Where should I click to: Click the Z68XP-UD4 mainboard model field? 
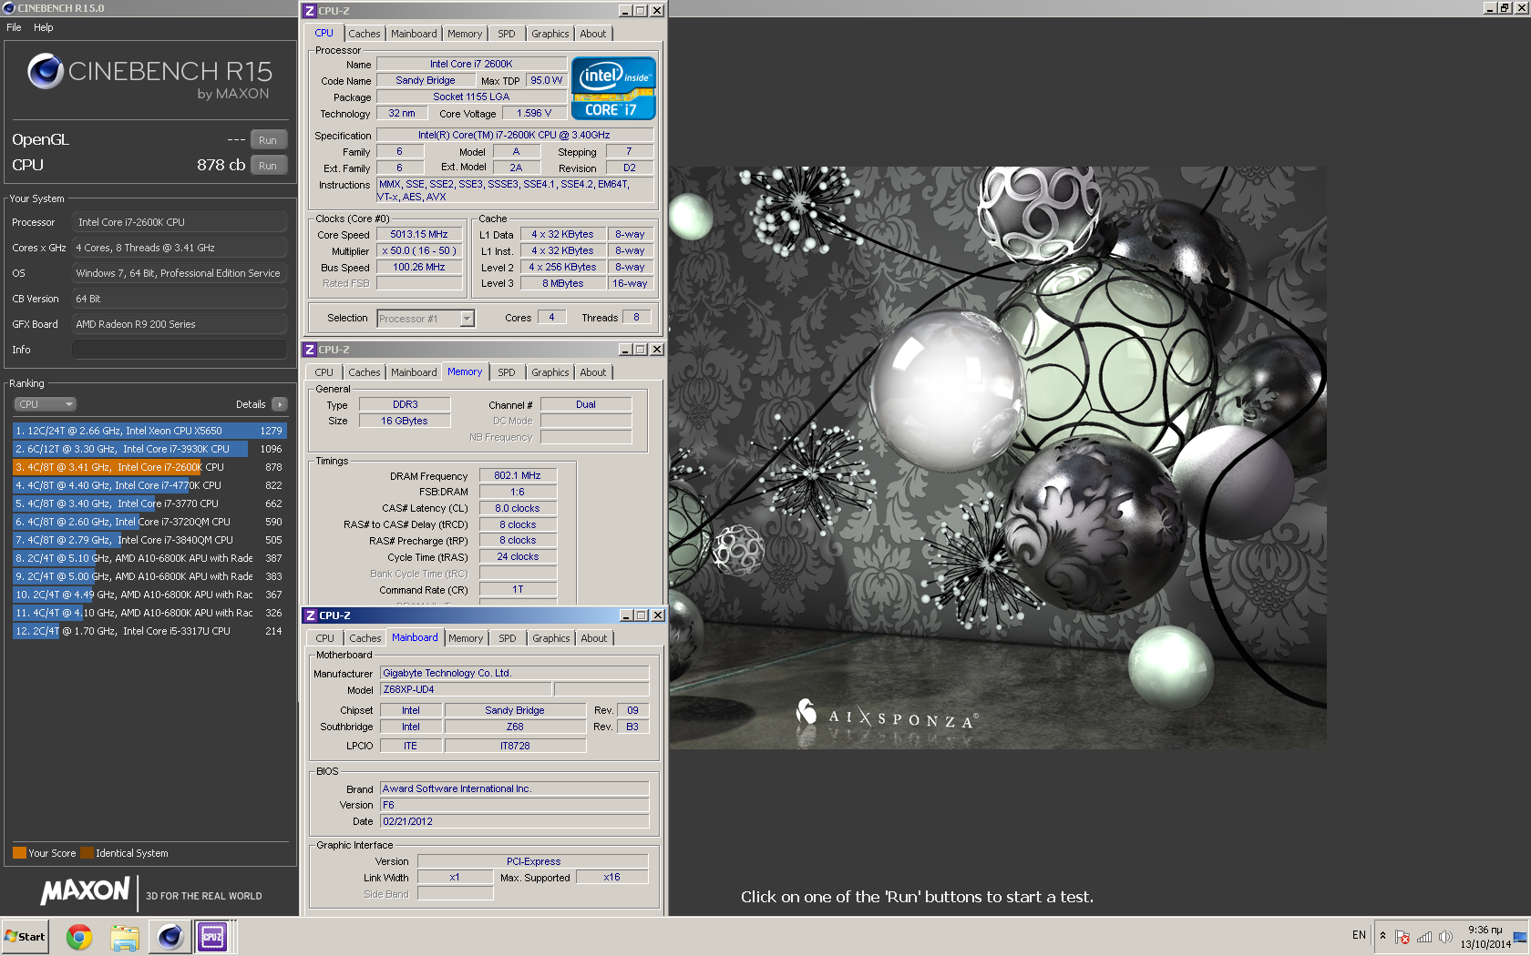pyautogui.click(x=465, y=689)
